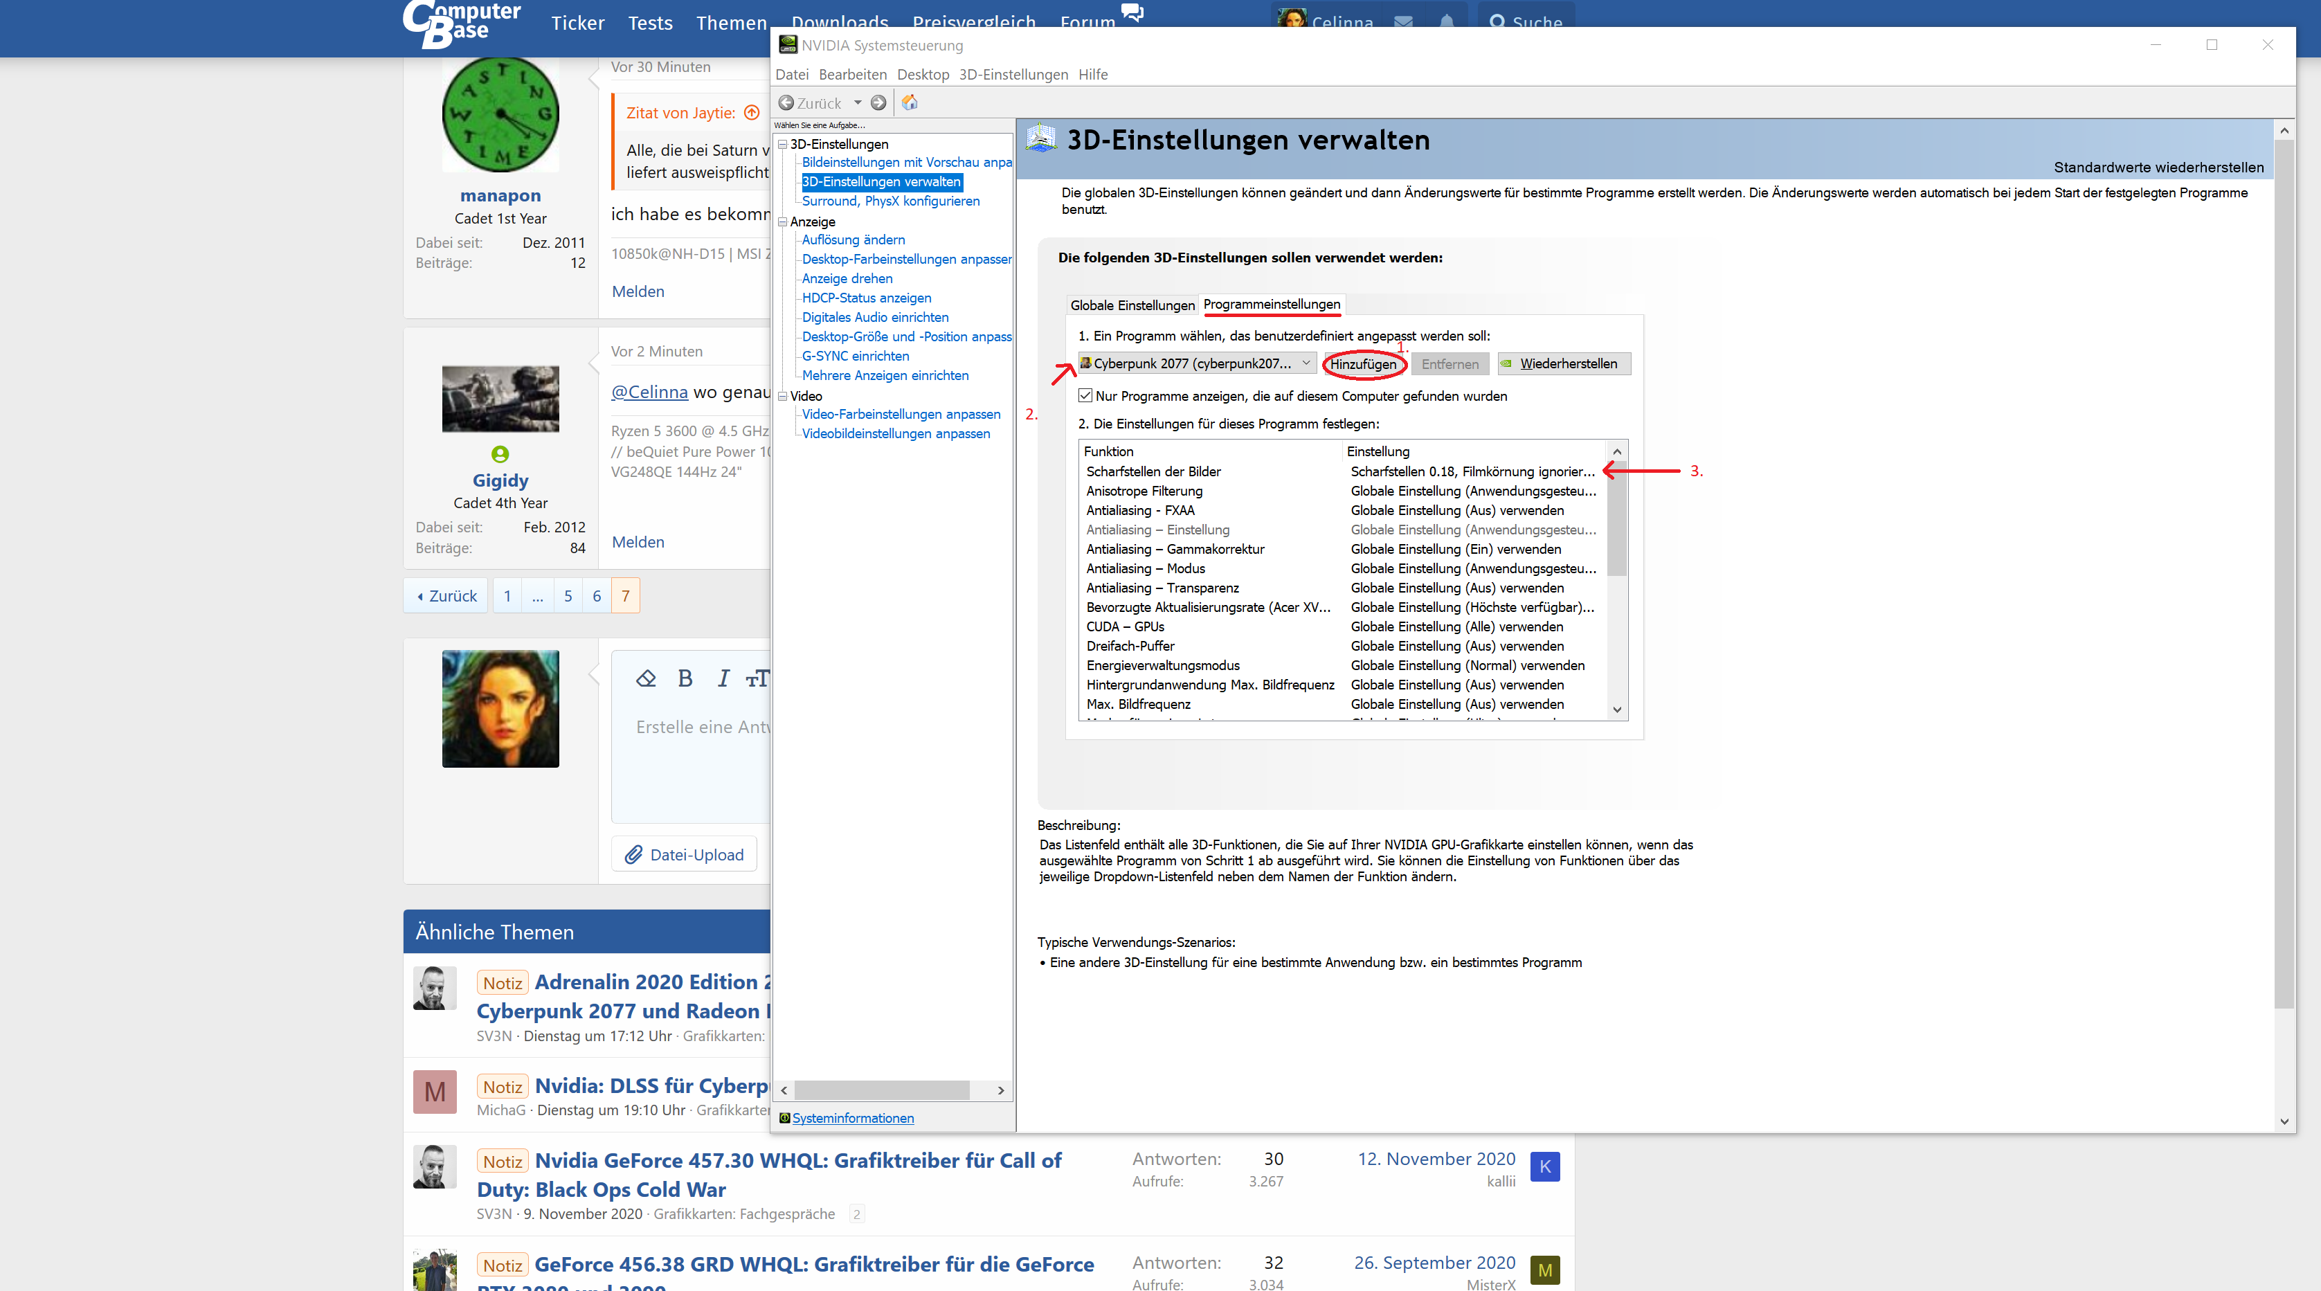The image size is (2321, 1291).
Task: Click the bold B formatting icon
Action: coord(685,678)
